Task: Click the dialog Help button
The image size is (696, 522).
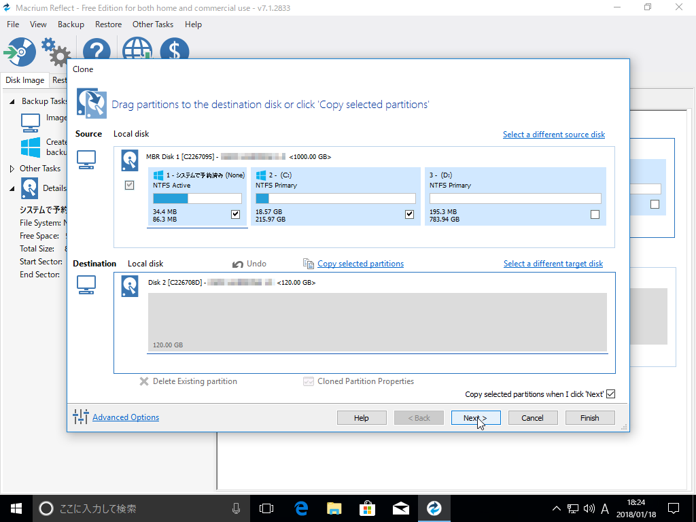Action: point(362,418)
